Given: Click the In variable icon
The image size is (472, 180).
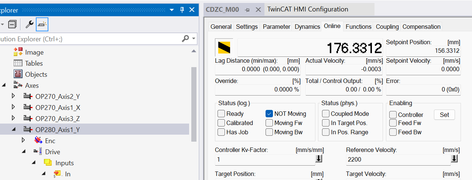Looking at the screenshot, I should (57, 174).
